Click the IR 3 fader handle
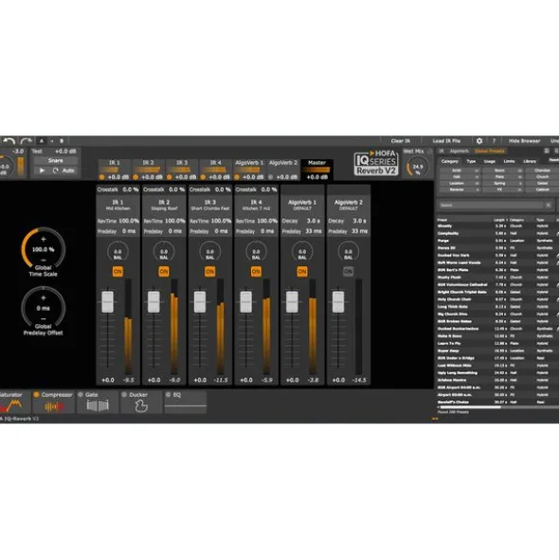Image resolution: width=559 pixels, height=560 pixels. pyautogui.click(x=200, y=301)
